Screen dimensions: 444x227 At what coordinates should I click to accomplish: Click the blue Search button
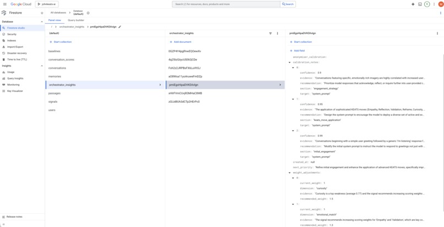click(x=288, y=4)
